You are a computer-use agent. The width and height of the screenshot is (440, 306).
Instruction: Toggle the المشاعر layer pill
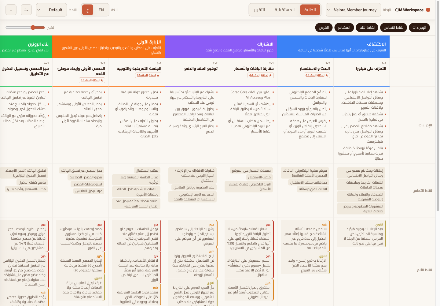pyautogui.click(x=344, y=28)
